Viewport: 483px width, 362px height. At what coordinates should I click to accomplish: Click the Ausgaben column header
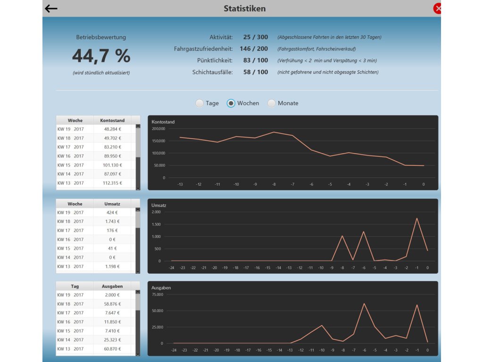coord(112,286)
